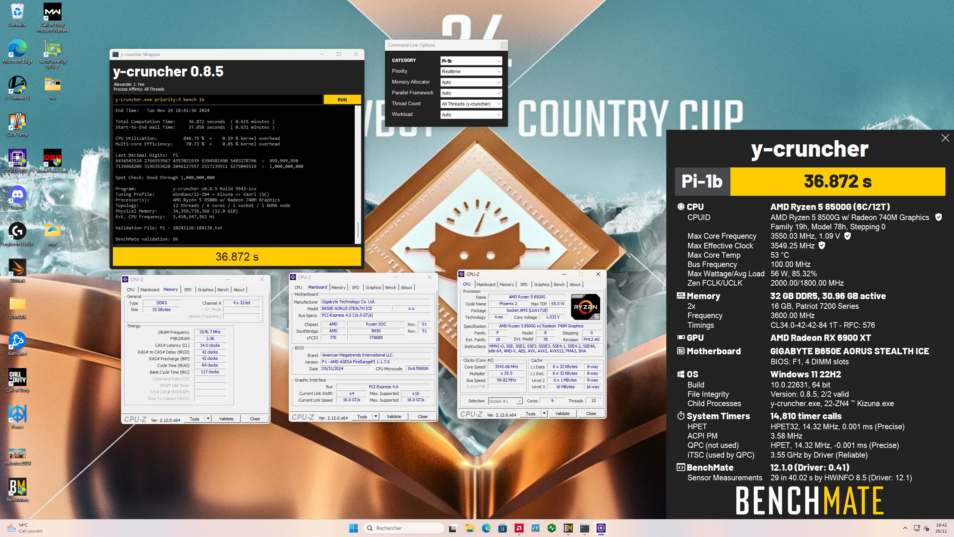Image resolution: width=954 pixels, height=537 pixels.
Task: Open AMD Software icon in taskbar
Action: (x=519, y=528)
